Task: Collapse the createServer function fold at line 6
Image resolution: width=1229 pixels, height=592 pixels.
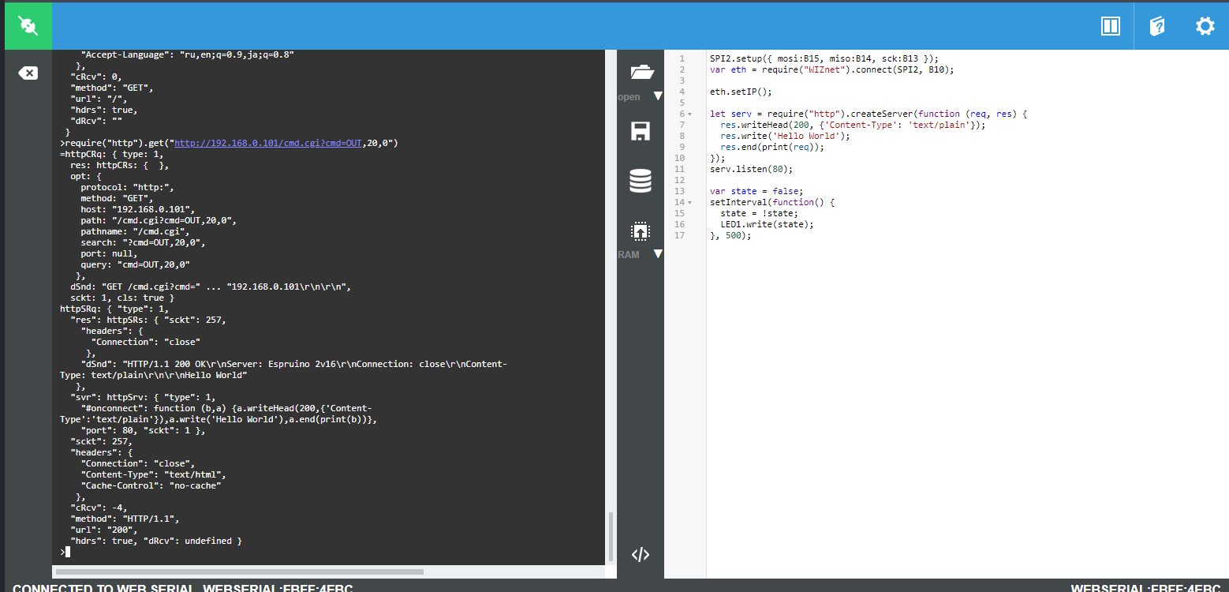Action: point(690,114)
